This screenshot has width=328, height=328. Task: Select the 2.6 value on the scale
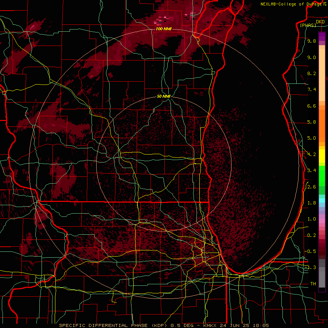coord(312,187)
